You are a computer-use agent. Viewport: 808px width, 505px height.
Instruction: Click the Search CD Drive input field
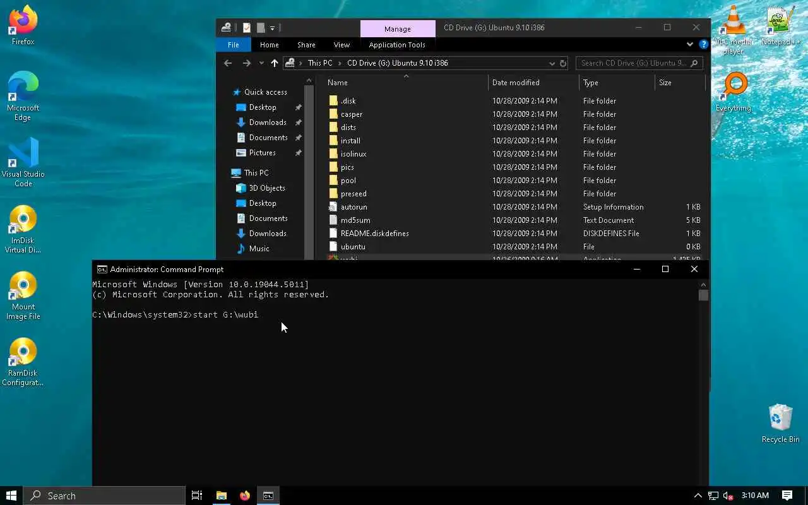tap(639, 63)
